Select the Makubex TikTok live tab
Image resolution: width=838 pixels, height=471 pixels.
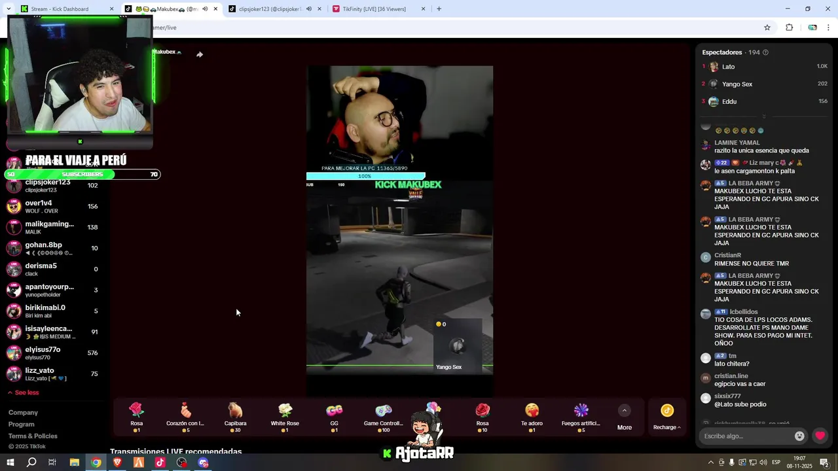click(x=172, y=9)
